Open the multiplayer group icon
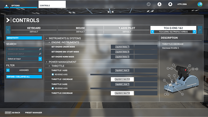 pos(149,4)
